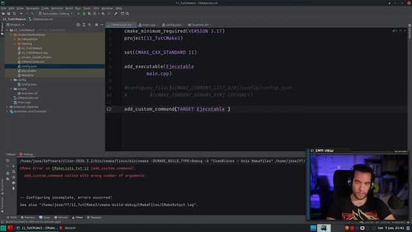Switch to config.json editor tab
The height and width of the screenshot is (232, 412).
173,24
